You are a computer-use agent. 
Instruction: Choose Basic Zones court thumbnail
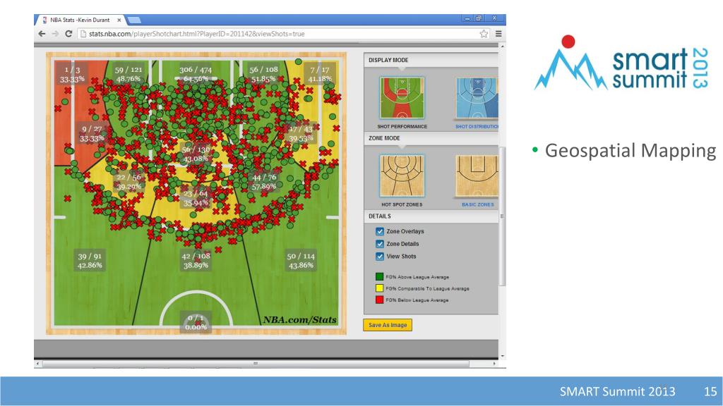[477, 176]
